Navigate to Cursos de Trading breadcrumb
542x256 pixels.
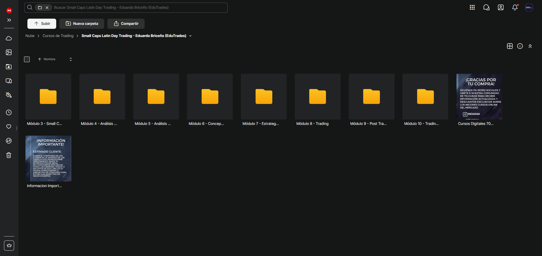(58, 36)
